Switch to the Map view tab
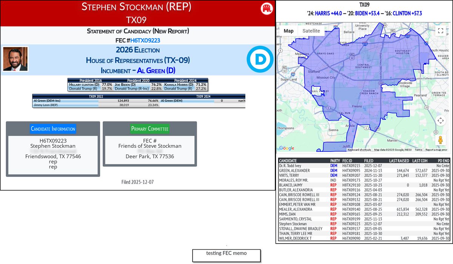This screenshot has height=264, width=453. (288, 31)
